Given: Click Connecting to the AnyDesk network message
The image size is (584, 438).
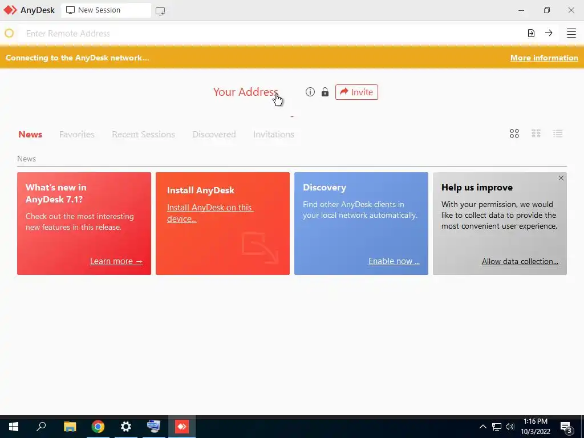Looking at the screenshot, I should 77,58.
